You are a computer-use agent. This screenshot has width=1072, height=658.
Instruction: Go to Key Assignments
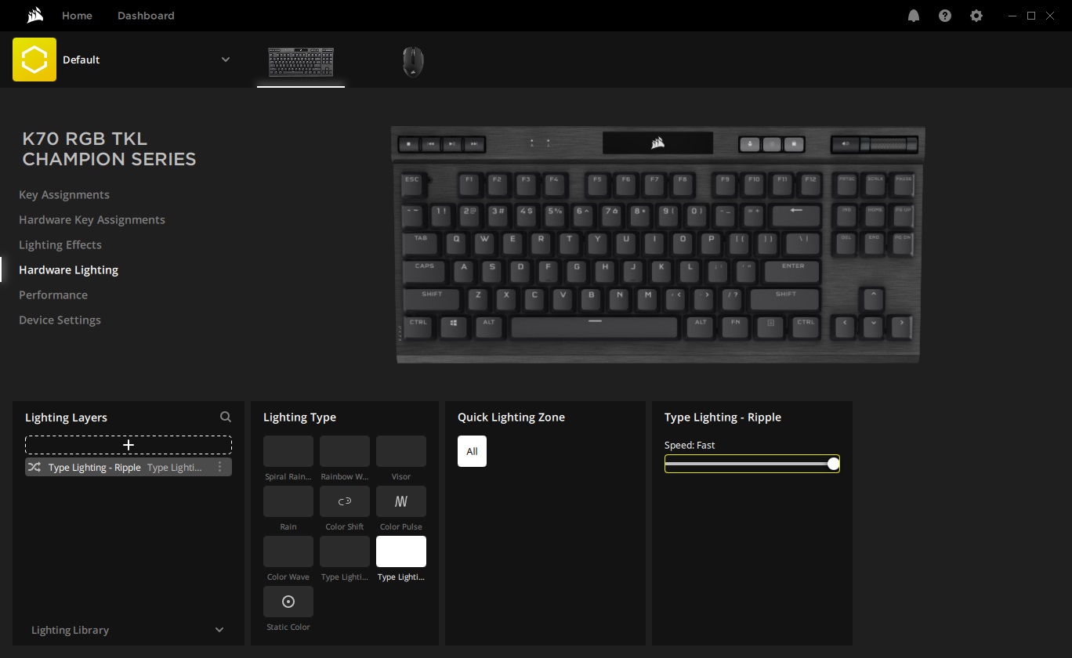pyautogui.click(x=64, y=195)
